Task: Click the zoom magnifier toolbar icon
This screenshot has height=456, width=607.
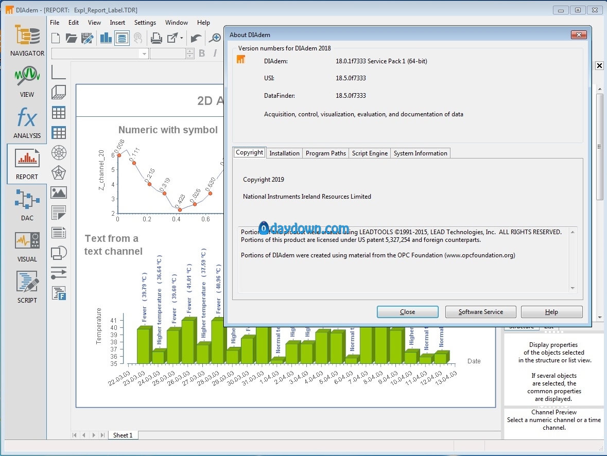Action: (x=215, y=38)
